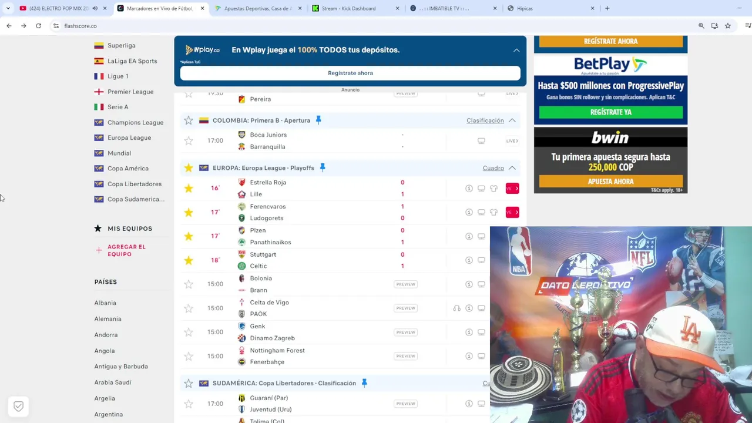Select Premier League in sidebar
Viewport: 752px width, 423px height.
click(x=130, y=92)
